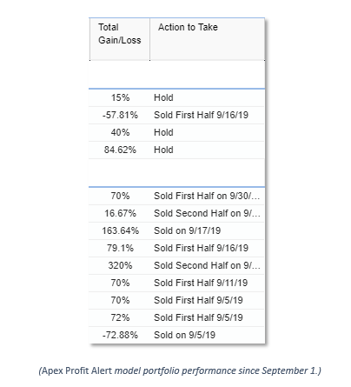Select the Sold Second Half cell next to 320%
This screenshot has height=387, width=351.
click(x=207, y=265)
